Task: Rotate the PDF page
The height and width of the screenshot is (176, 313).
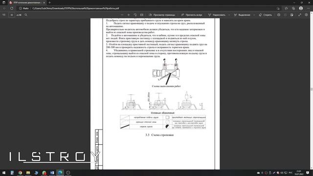Action: pyautogui.click(x=135, y=15)
